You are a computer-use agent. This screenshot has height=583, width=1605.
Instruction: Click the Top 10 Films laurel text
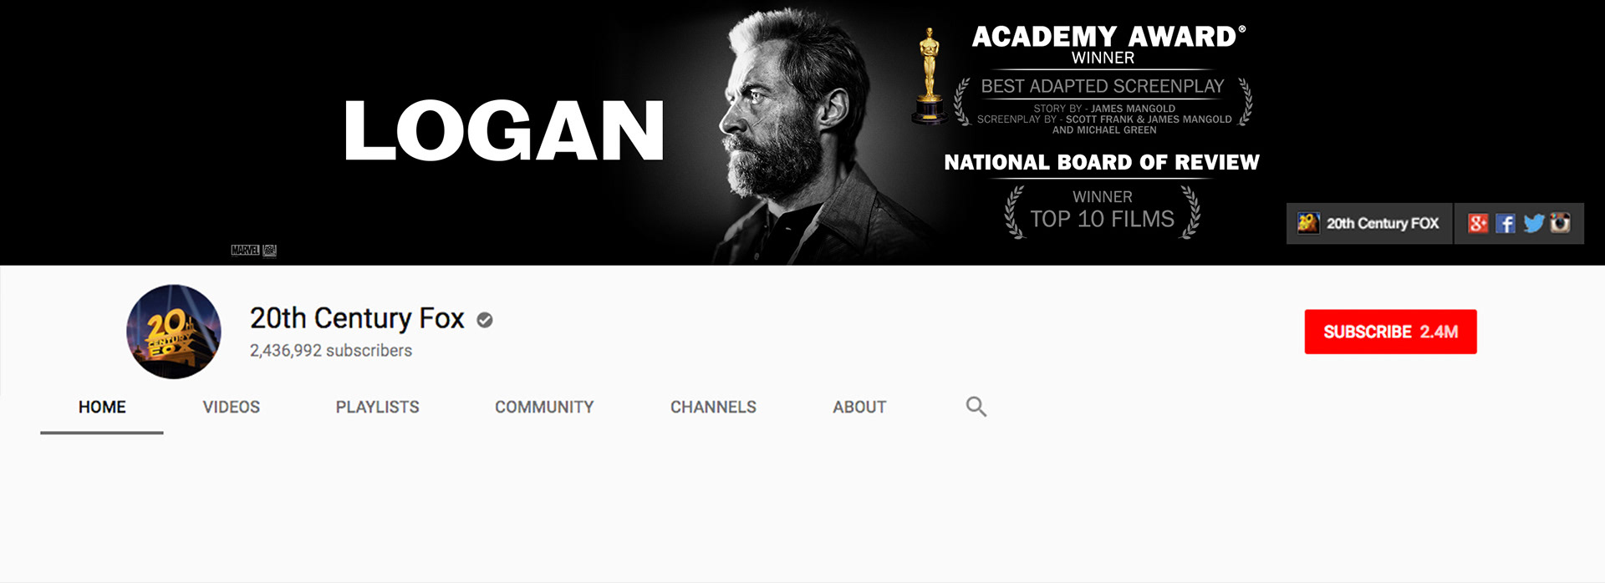point(1102,219)
